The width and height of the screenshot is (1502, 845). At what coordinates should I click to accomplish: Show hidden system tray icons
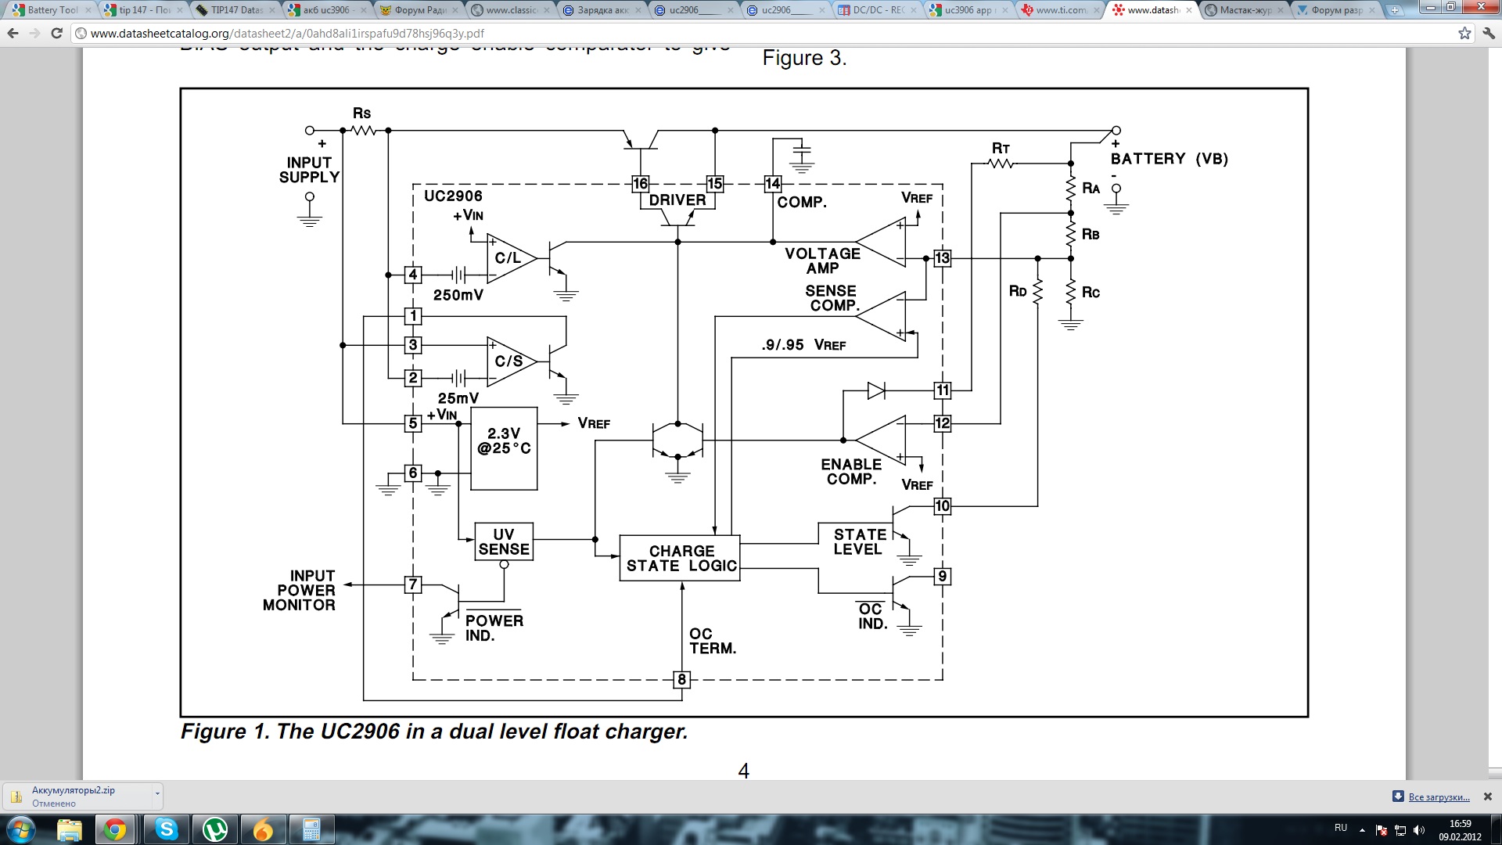point(1362,830)
